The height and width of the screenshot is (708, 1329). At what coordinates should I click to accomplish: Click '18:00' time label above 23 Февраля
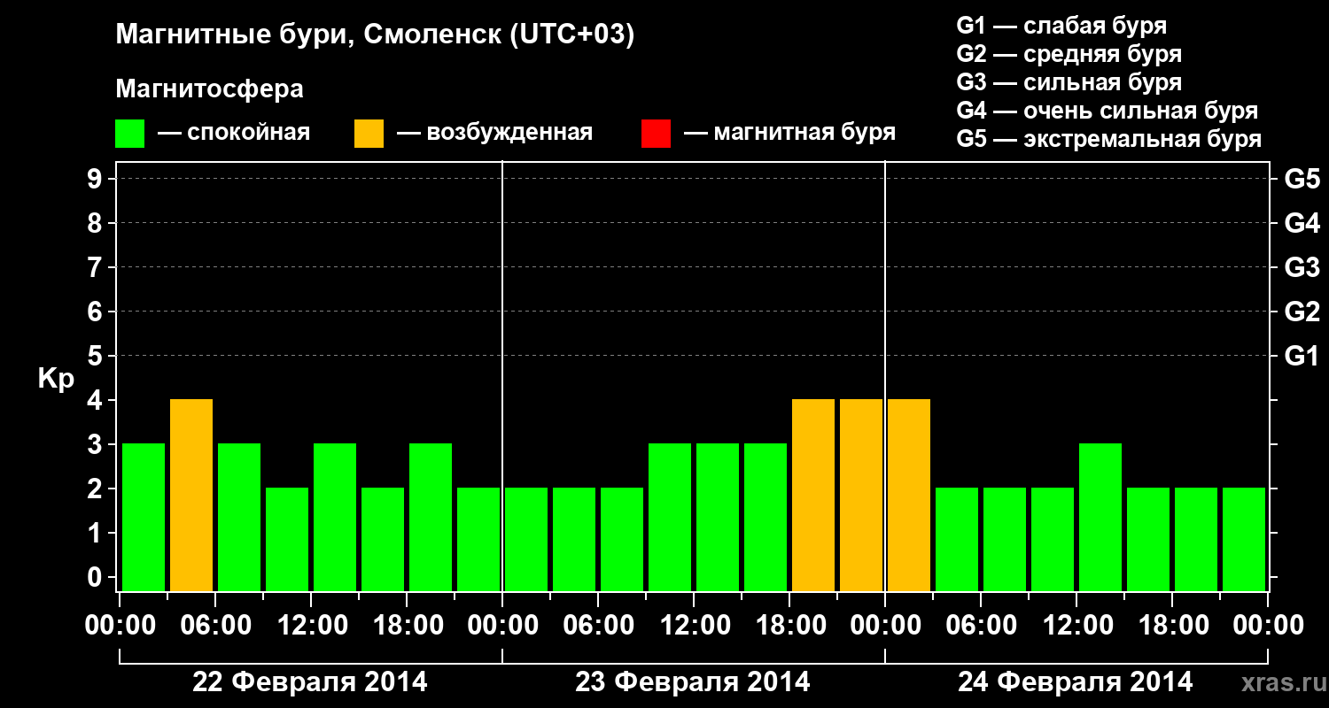tap(789, 626)
